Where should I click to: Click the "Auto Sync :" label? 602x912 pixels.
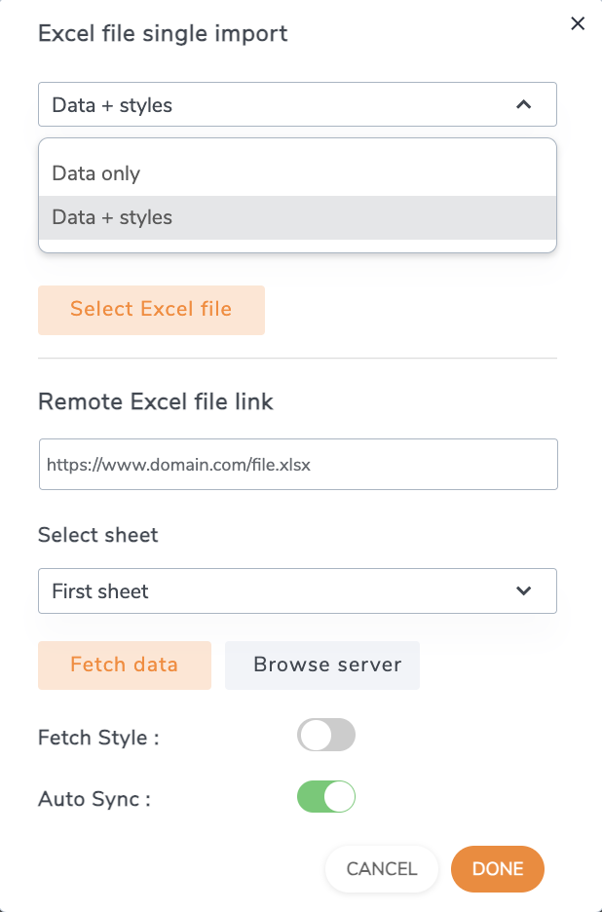pyautogui.click(x=94, y=799)
